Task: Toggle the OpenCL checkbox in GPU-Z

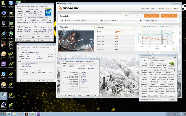Action: 149,96
